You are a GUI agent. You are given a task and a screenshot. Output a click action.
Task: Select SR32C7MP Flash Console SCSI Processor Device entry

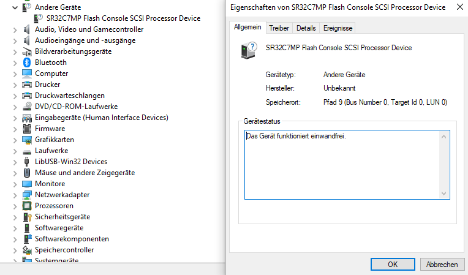click(x=121, y=18)
